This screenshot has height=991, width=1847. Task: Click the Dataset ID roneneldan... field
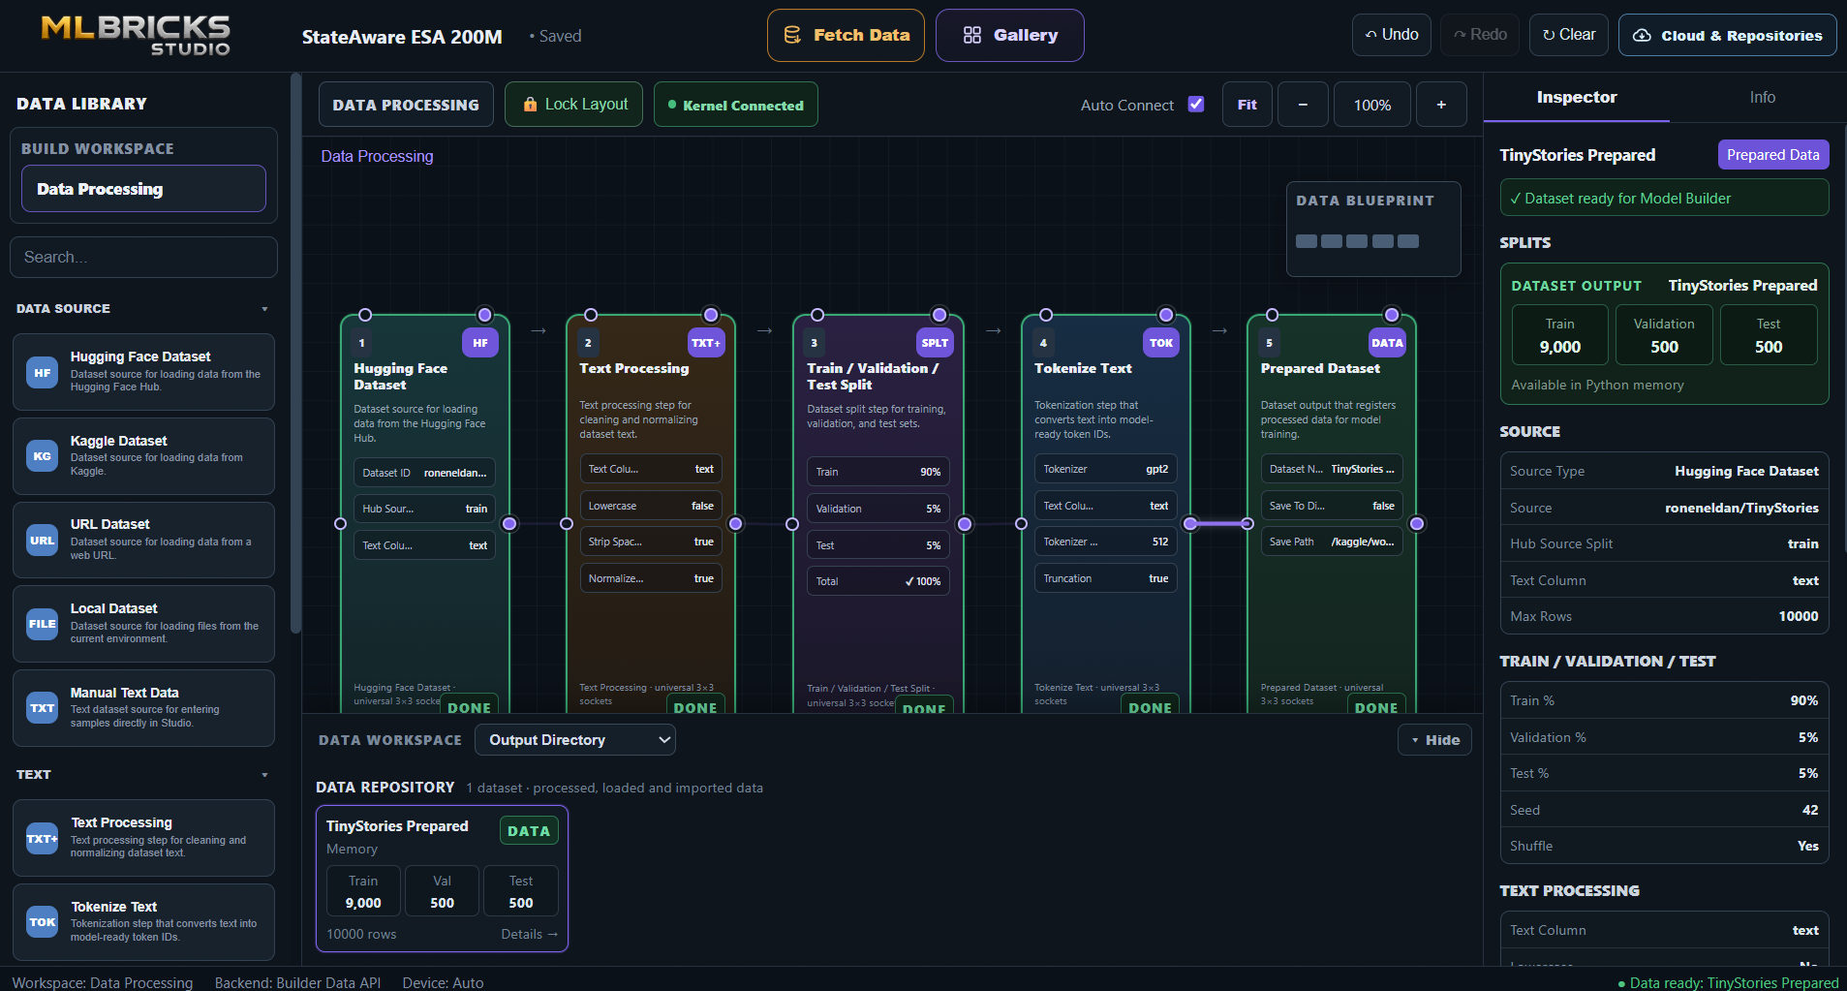tap(425, 473)
